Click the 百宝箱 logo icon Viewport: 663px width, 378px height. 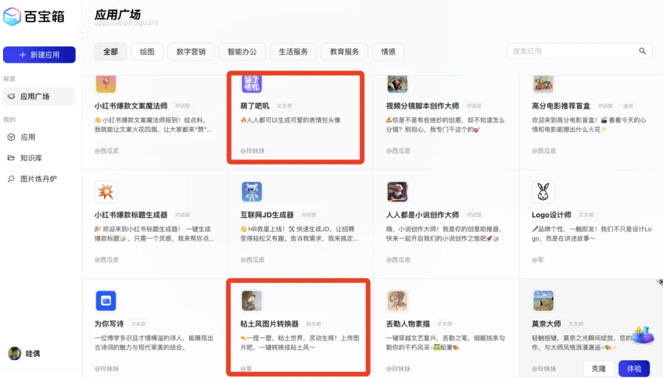coord(12,17)
